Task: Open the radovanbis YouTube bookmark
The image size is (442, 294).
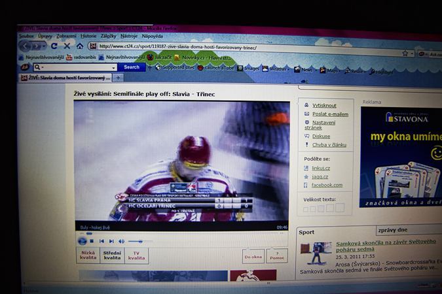Action: point(81,57)
